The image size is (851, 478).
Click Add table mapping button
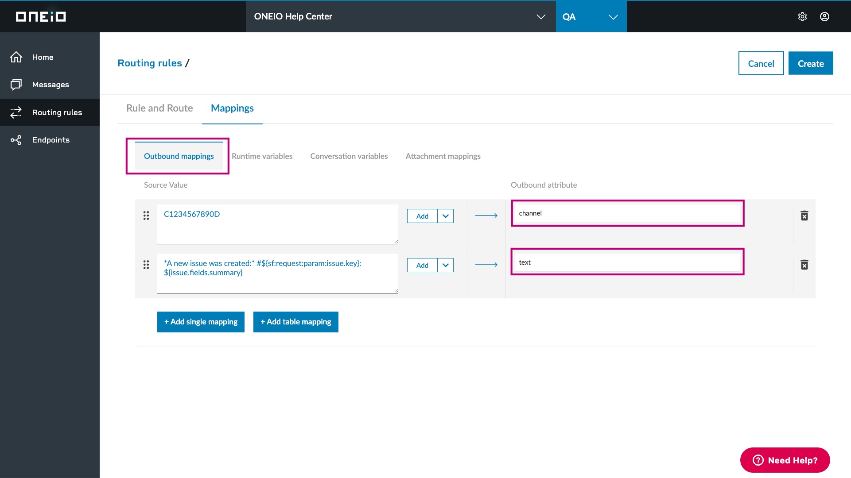click(x=296, y=322)
